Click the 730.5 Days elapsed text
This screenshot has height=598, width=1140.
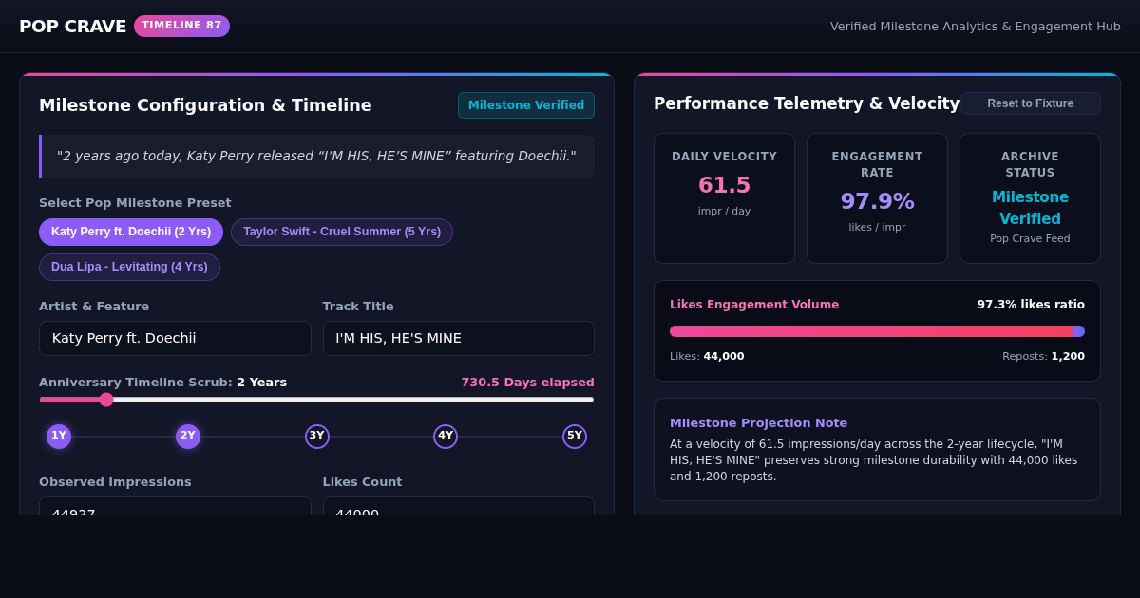click(x=527, y=383)
